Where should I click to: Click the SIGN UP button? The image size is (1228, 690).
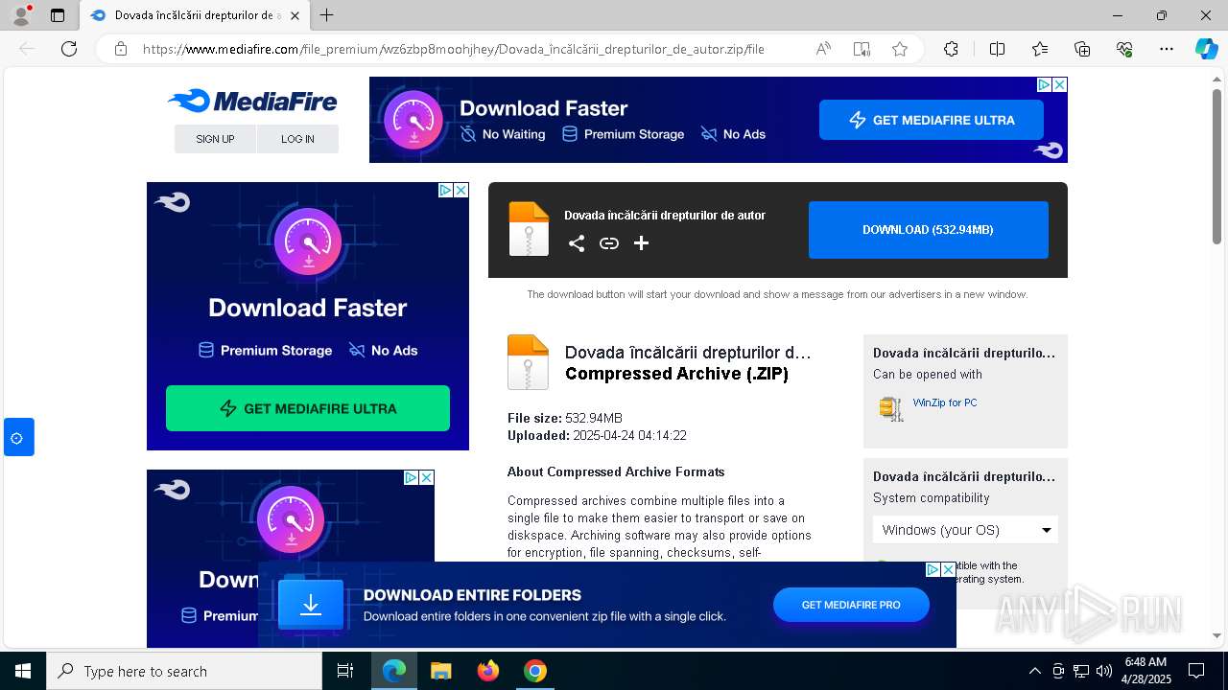[x=215, y=139]
